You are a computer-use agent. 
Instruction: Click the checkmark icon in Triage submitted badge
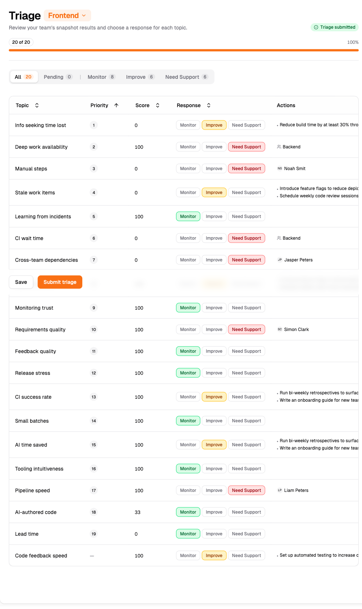pyautogui.click(x=316, y=27)
